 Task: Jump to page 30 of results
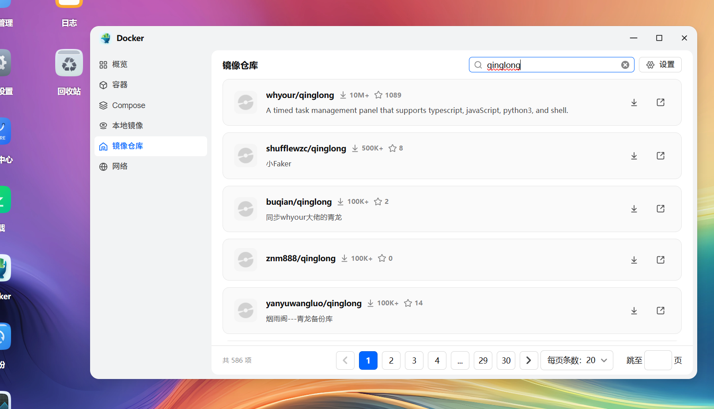coord(506,360)
